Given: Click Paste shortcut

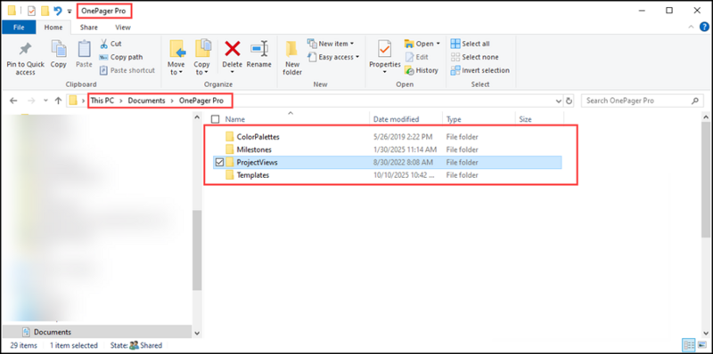Looking at the screenshot, I should tap(127, 70).
